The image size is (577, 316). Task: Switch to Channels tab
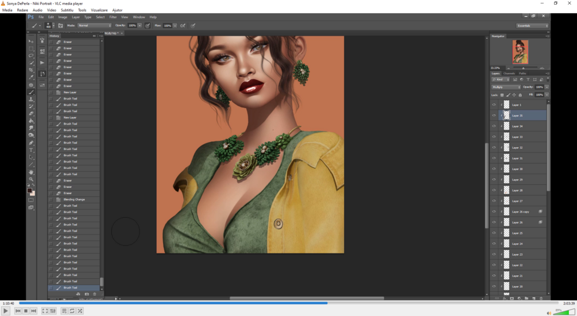click(509, 74)
